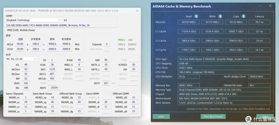Image resolution: width=279 pixels, height=125 pixels.
Task: Click the tRC value 168
Action: pyautogui.click(x=26, y=88)
